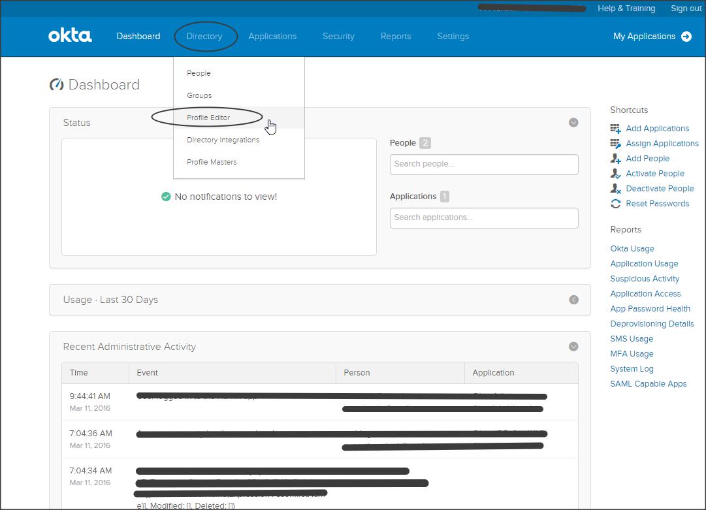Select Directory Integrations from the dropdown

(x=238, y=140)
